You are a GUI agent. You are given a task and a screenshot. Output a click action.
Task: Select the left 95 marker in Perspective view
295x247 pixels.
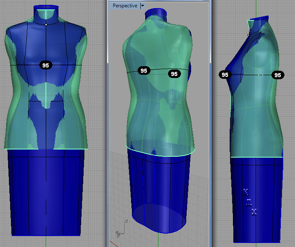(x=144, y=71)
